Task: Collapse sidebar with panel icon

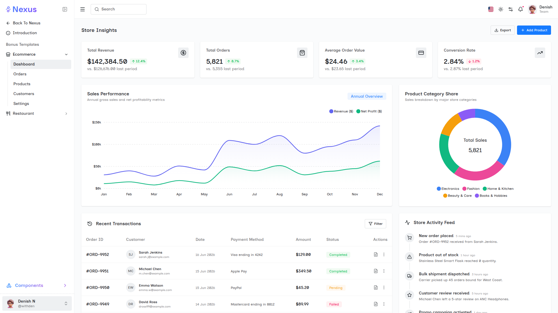Action: coord(65,9)
